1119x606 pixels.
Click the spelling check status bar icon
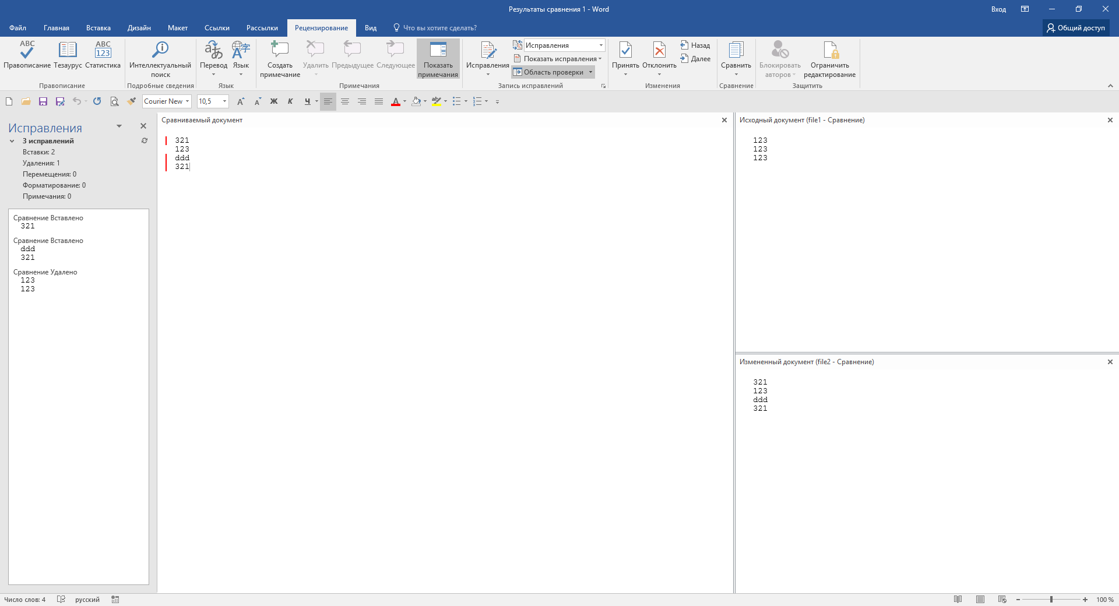click(61, 600)
